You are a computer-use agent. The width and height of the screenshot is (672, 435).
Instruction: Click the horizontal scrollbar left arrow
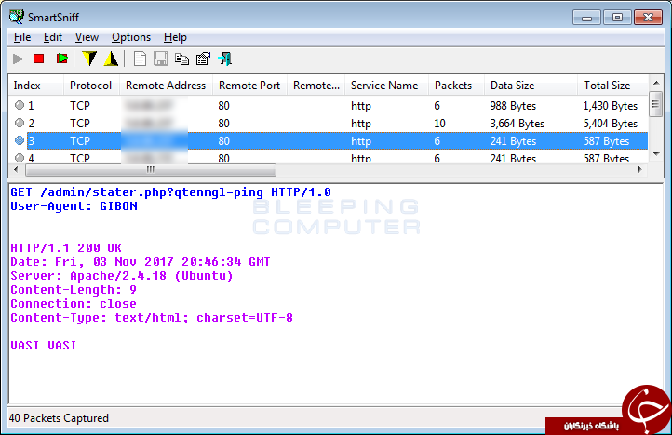coord(16,169)
